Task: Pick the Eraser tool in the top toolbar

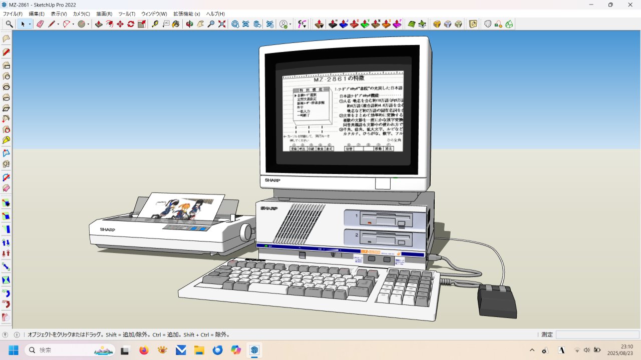Action: point(41,24)
